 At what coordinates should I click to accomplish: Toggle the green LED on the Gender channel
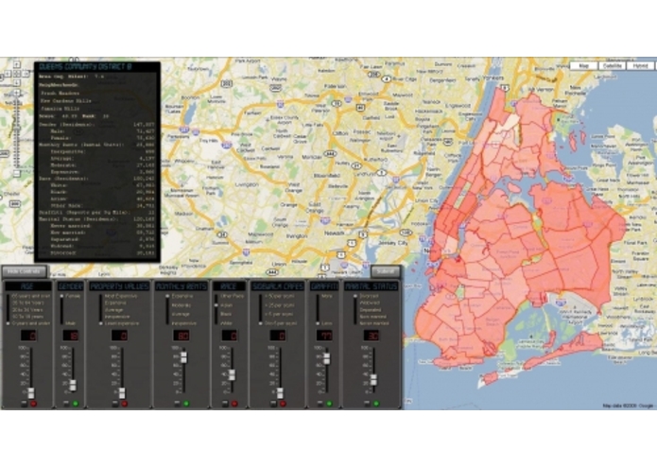click(76, 404)
